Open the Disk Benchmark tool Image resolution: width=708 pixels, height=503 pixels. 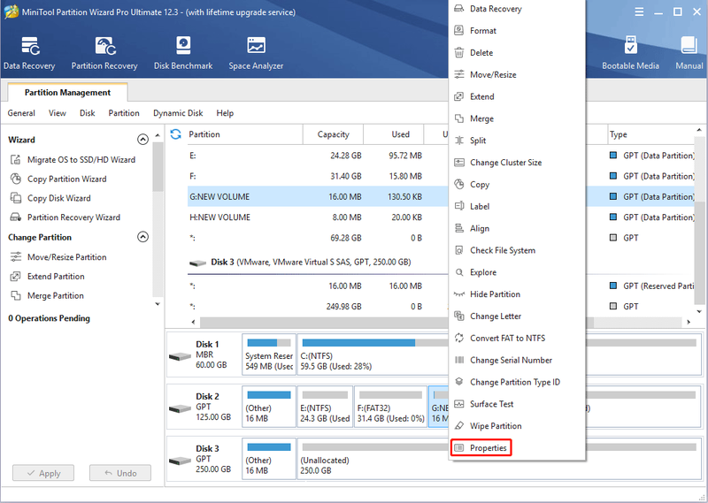183,53
